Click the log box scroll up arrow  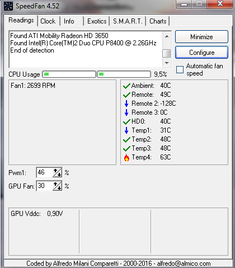click(x=167, y=36)
